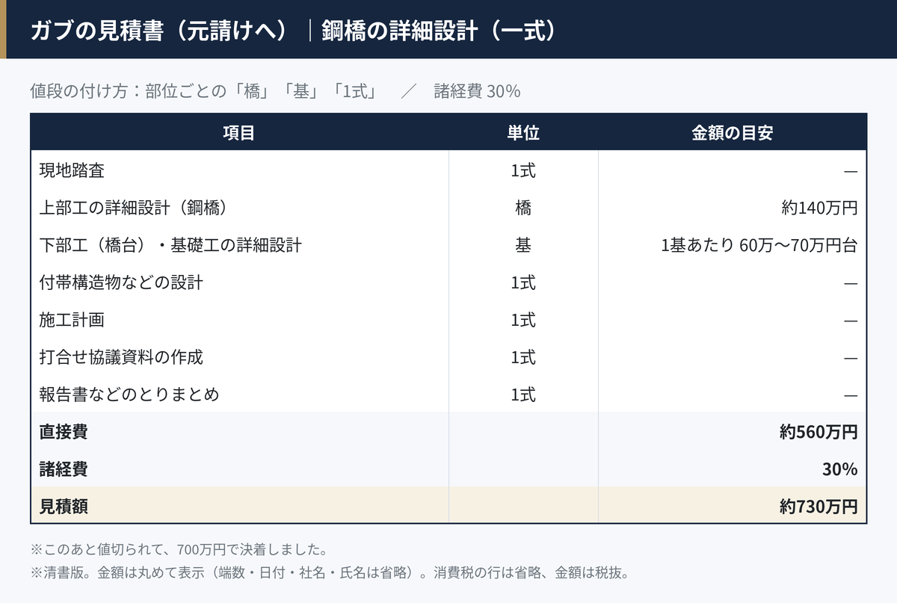Screen dimensions: 897x603
Task: Click the 見積額 row label
Action: pos(64,507)
